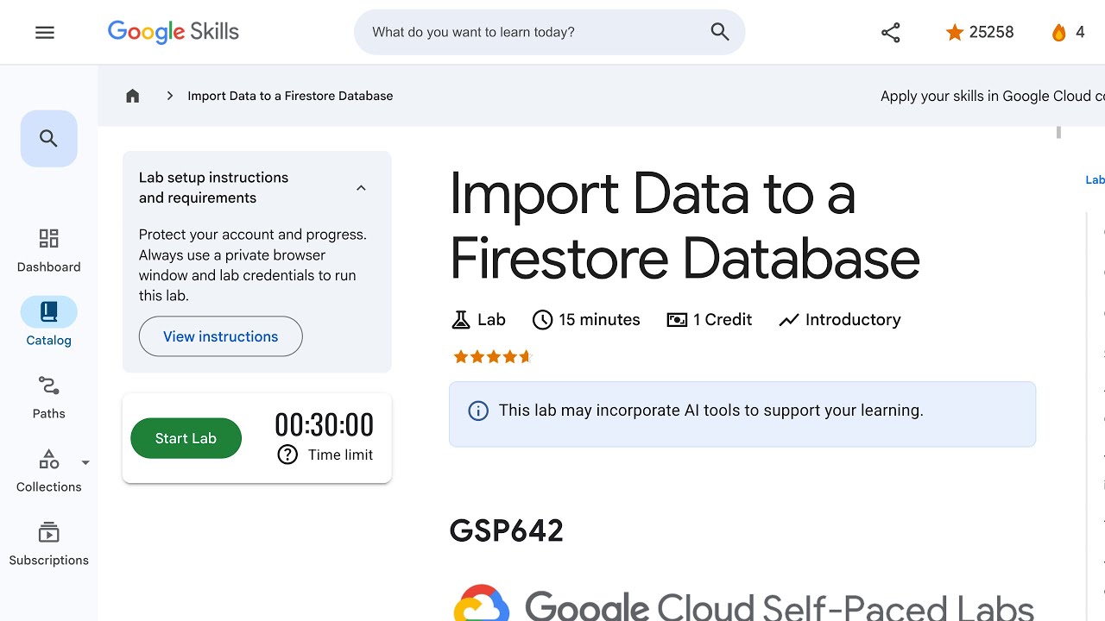This screenshot has height=621, width=1105.
Task: Open sidebar search button
Action: point(49,139)
